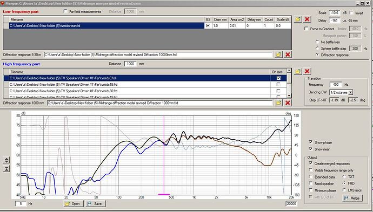Open file browser for high frequency part
The image size is (373, 212).
(x=298, y=71)
